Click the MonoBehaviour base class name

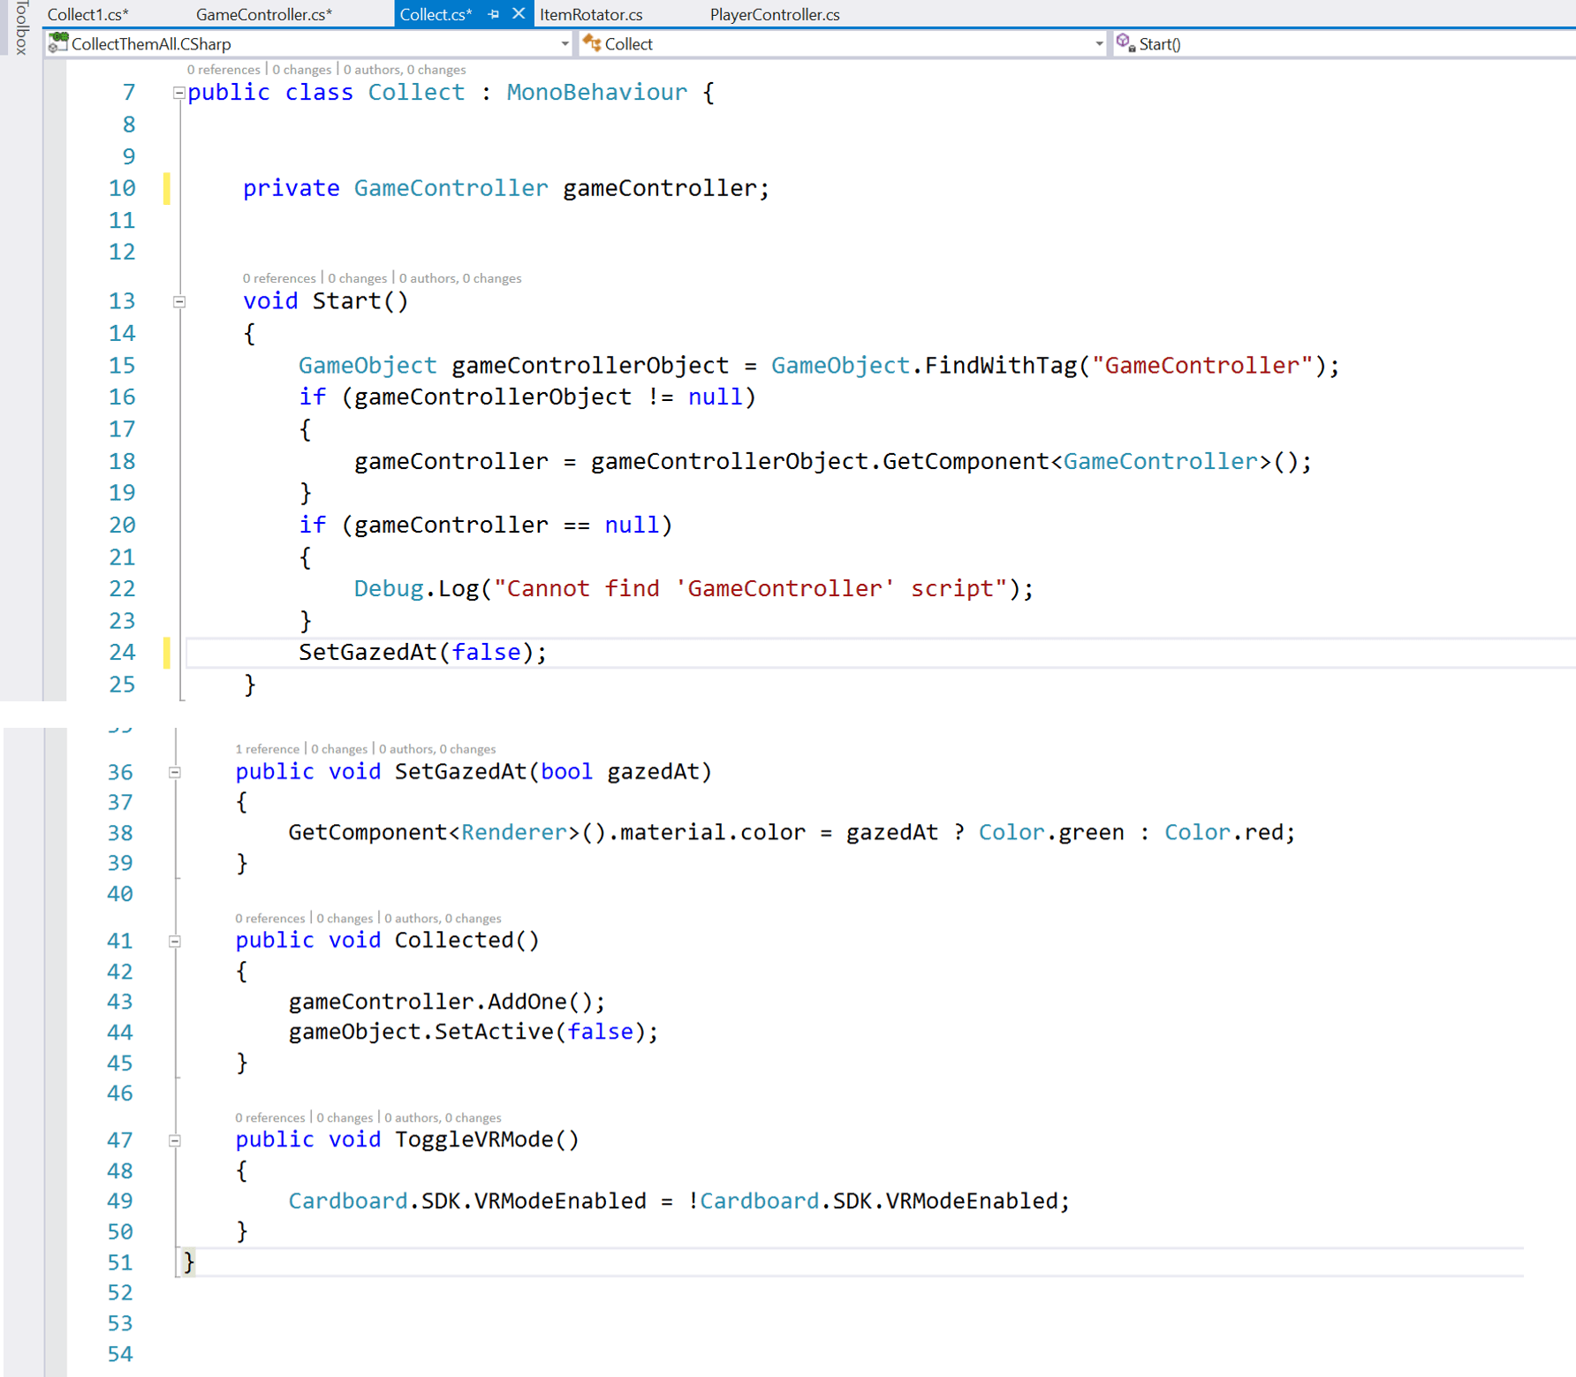(x=596, y=93)
